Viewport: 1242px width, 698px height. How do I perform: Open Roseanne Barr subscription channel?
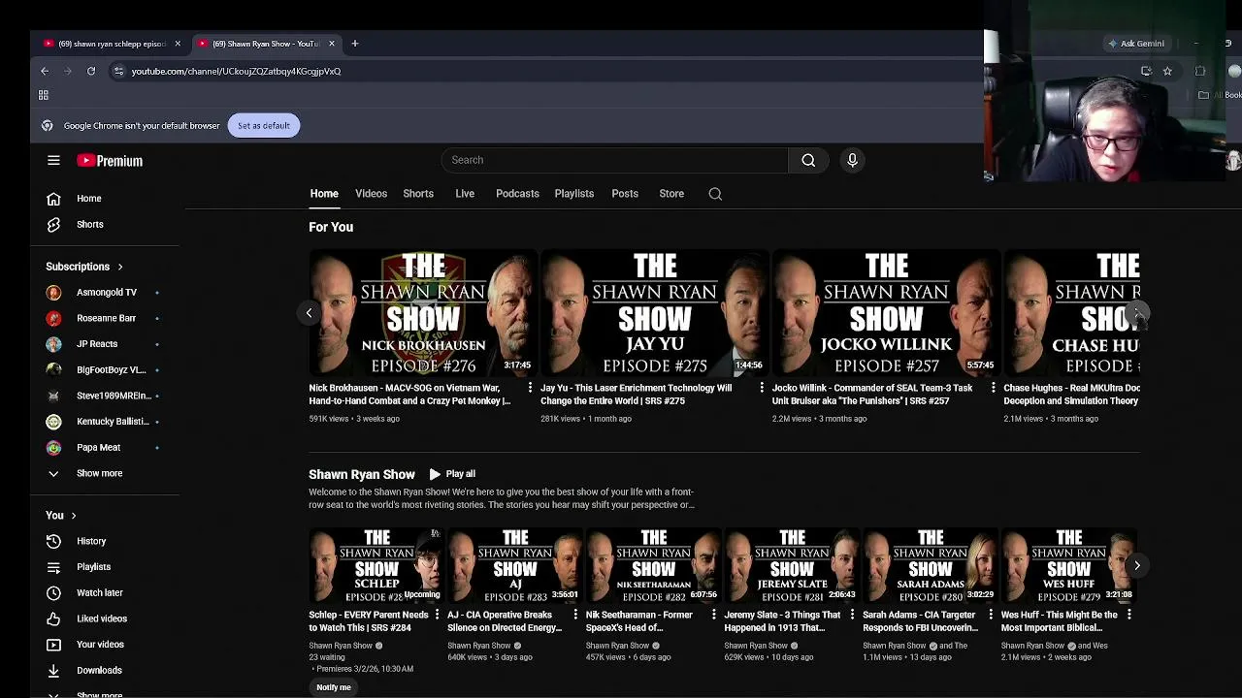[106, 318]
